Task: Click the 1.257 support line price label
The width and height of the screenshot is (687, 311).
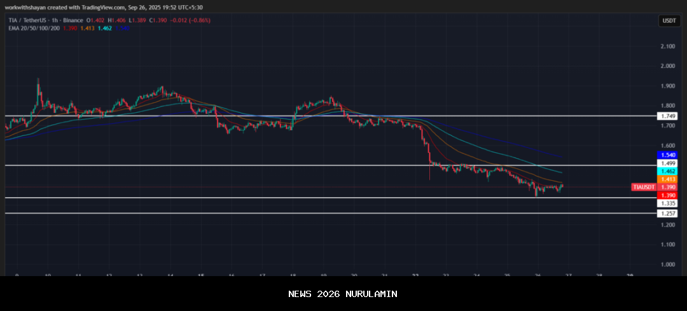Action: point(668,214)
